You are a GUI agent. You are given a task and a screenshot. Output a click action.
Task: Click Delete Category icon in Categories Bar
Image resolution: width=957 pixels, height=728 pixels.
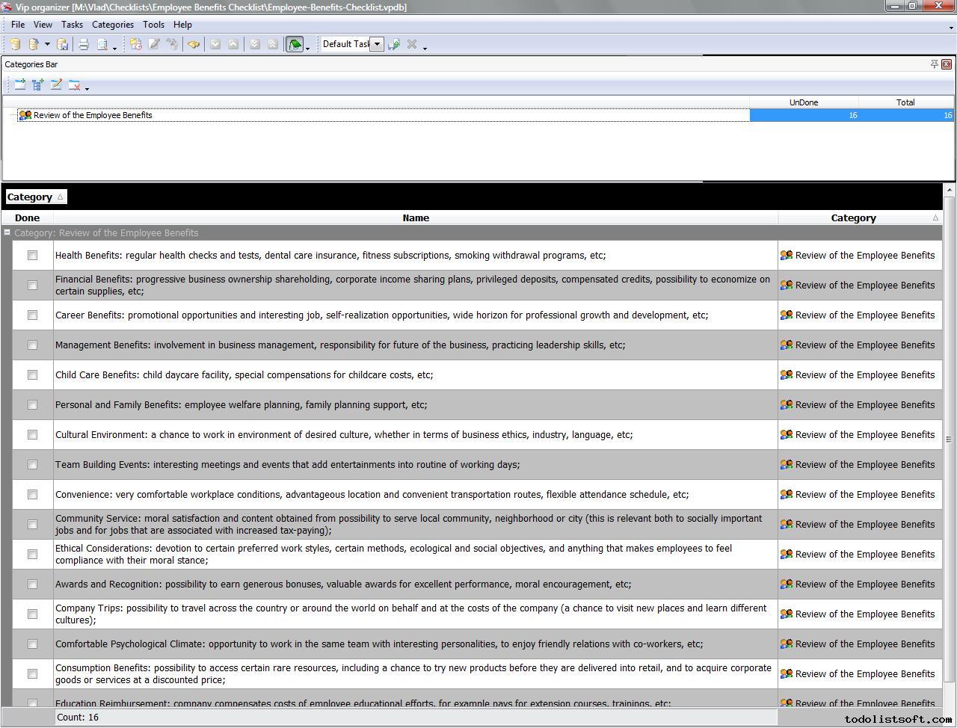74,85
